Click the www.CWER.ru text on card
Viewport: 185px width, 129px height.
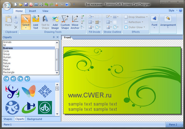pyautogui.click(x=90, y=95)
